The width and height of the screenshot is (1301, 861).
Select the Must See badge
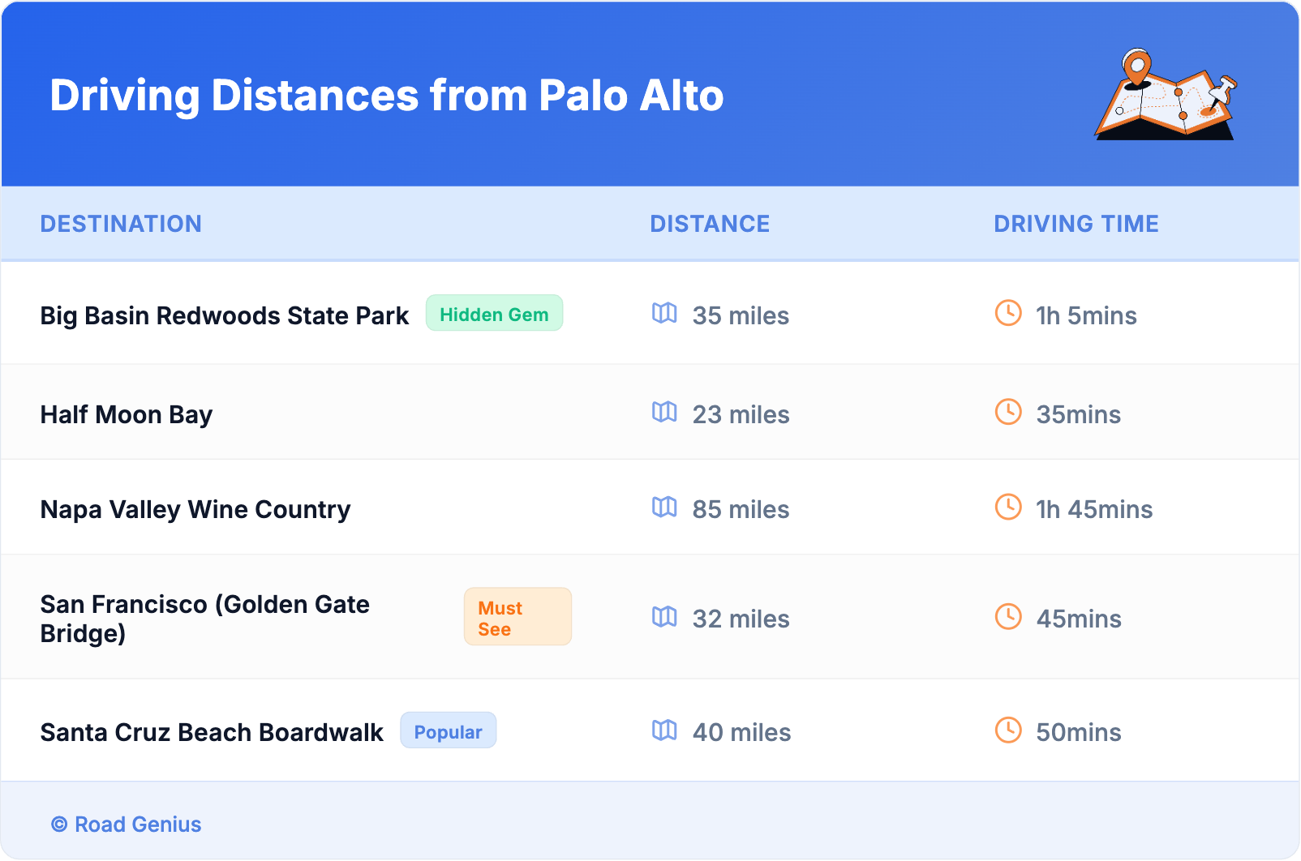(517, 618)
